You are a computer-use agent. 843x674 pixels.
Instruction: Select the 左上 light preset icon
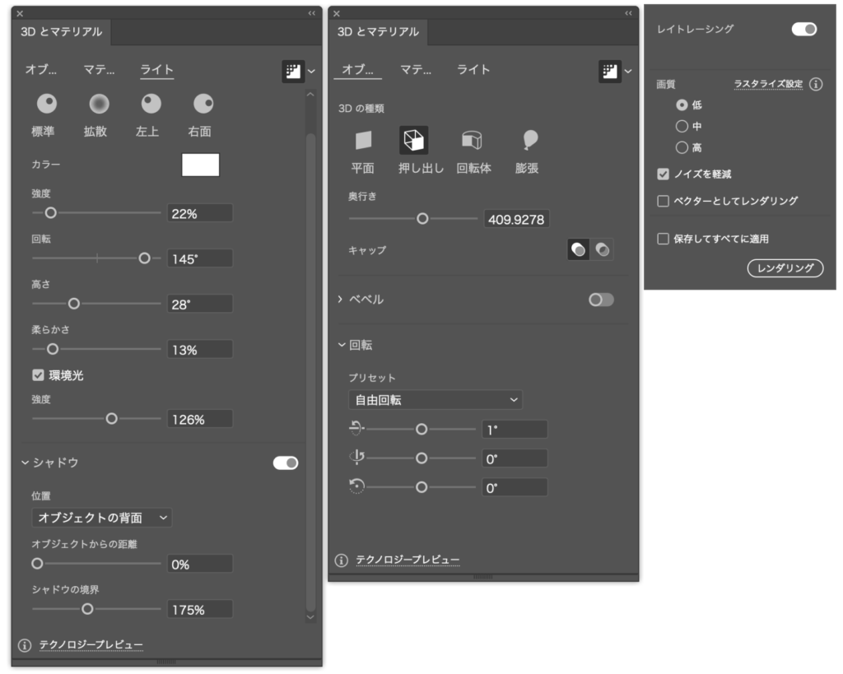[x=151, y=104]
